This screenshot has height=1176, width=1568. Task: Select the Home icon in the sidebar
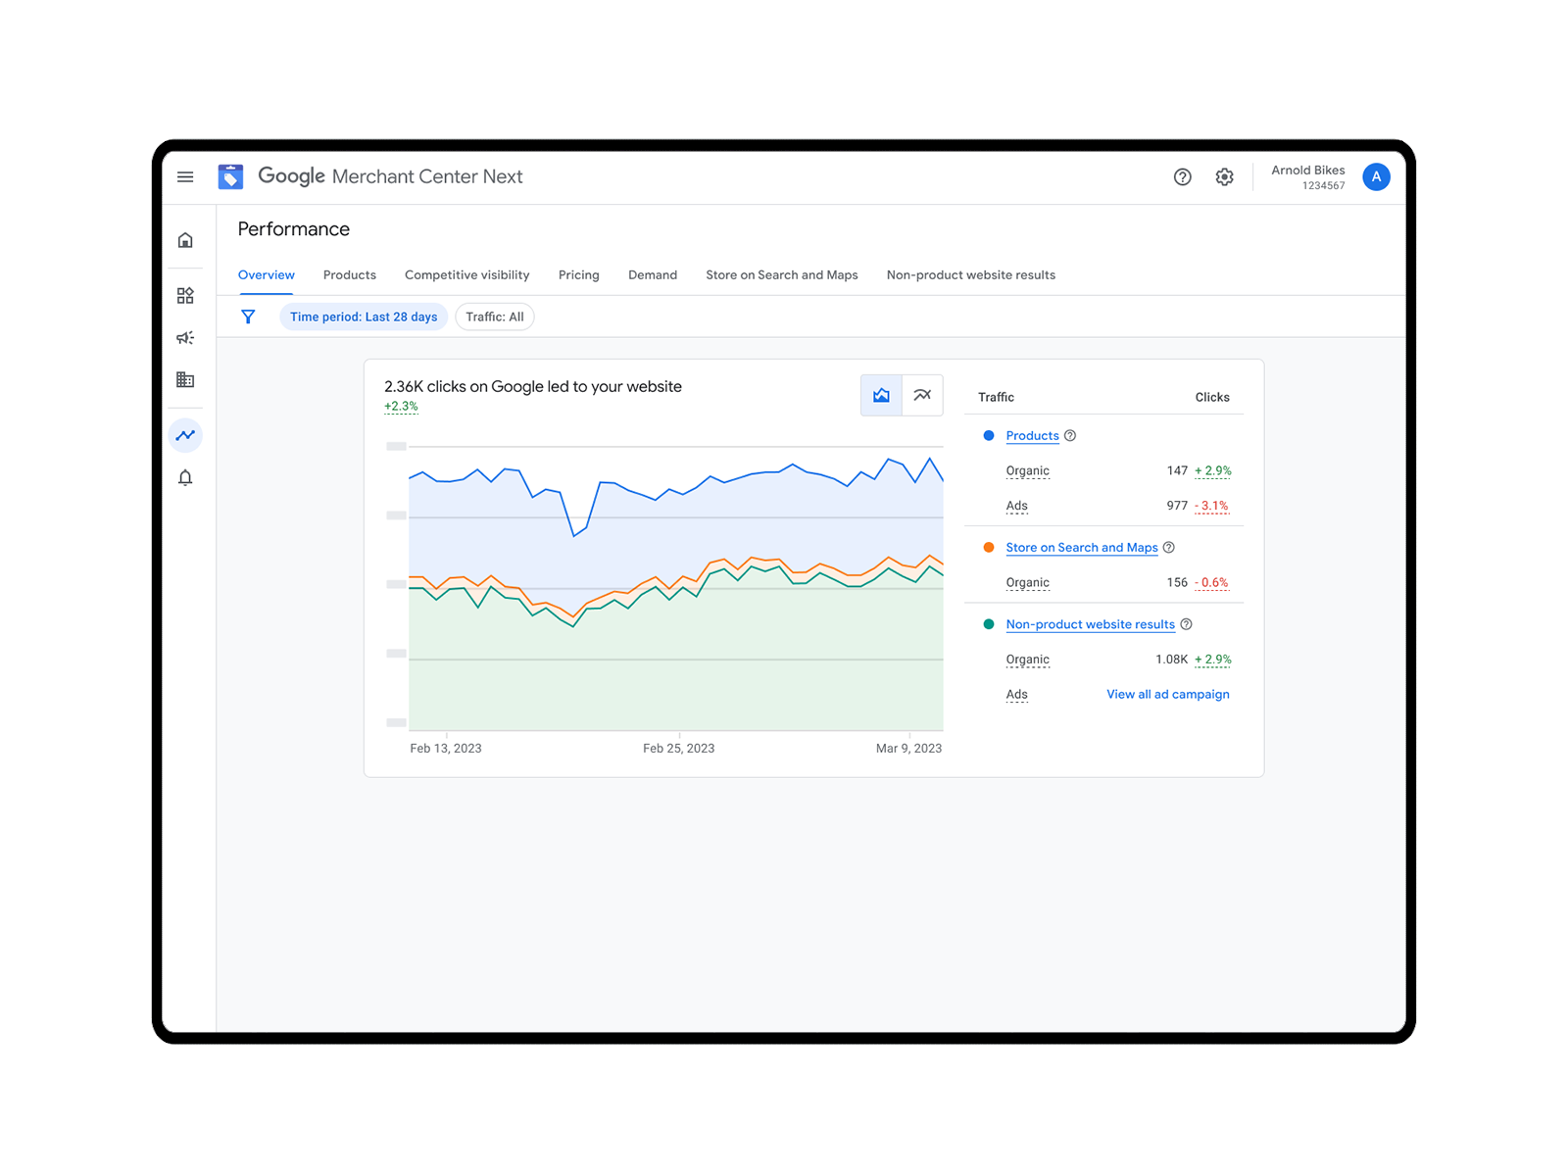[185, 239]
